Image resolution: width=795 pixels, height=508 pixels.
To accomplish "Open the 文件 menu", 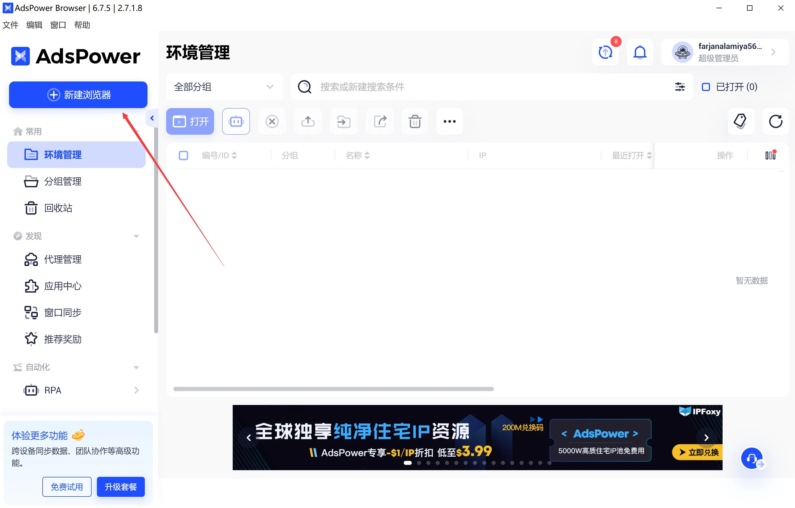I will 10,25.
